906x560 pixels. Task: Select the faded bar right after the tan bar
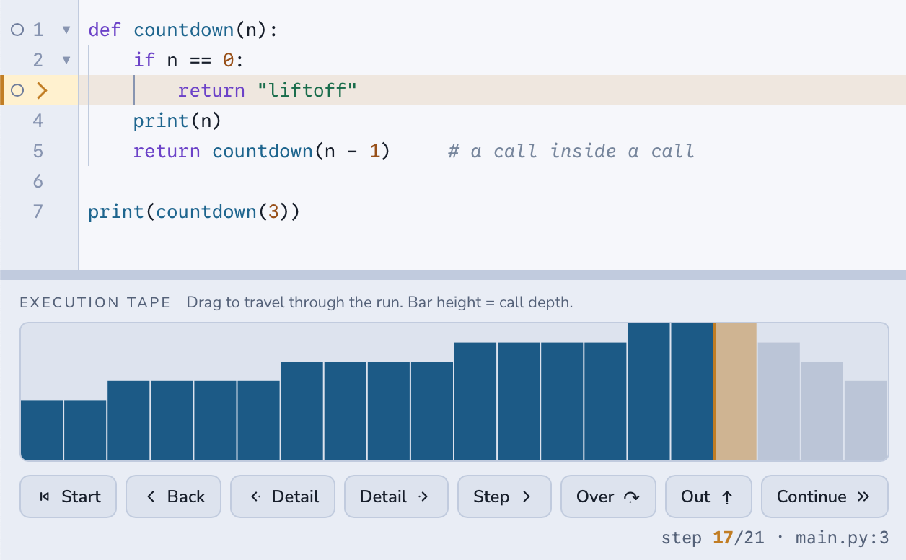pos(779,401)
